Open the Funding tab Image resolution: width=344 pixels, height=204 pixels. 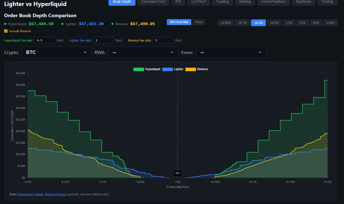click(222, 2)
